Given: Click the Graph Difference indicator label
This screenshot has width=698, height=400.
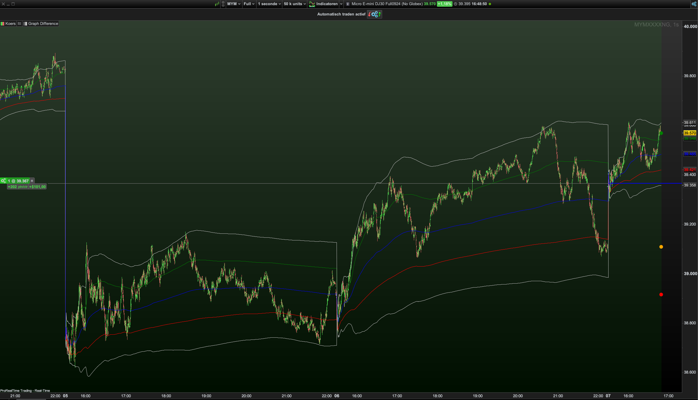Looking at the screenshot, I should (x=43, y=24).
